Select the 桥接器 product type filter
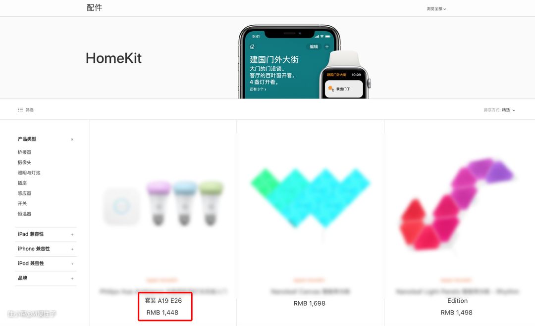 point(25,152)
